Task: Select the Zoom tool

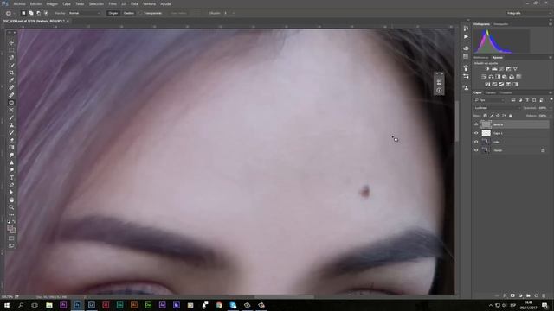Action: tap(11, 207)
